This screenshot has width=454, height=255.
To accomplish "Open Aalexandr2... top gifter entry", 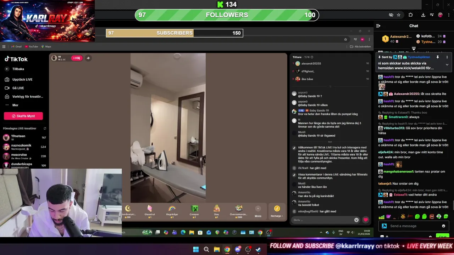I will 397,39.
